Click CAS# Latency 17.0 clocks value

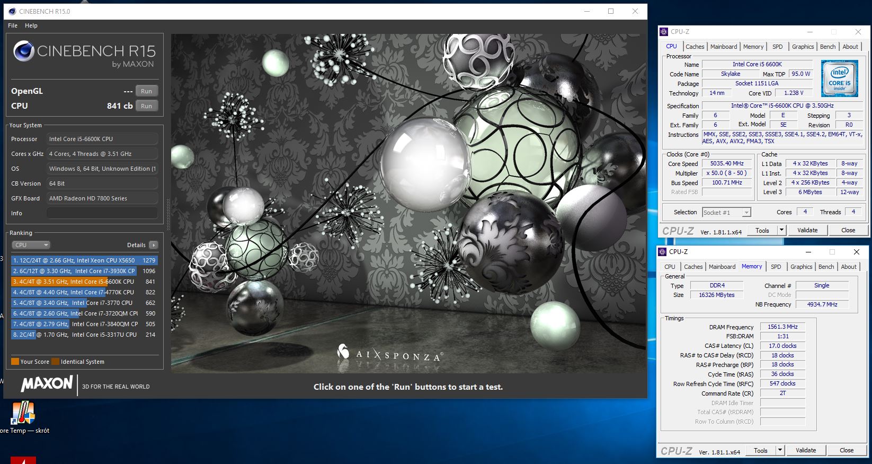coord(782,346)
